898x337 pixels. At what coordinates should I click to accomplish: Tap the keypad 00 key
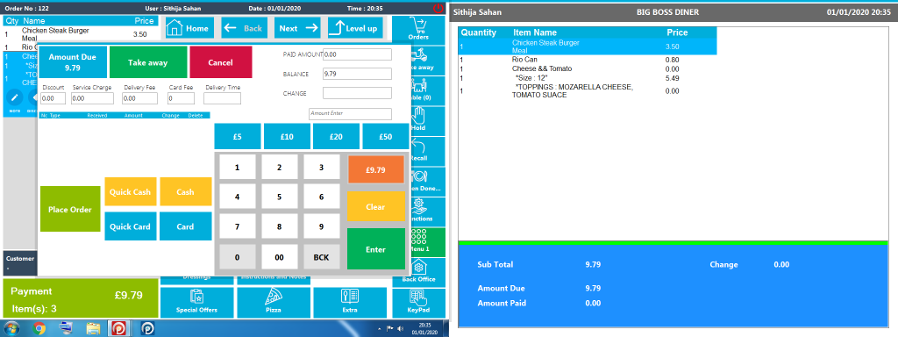point(280,257)
